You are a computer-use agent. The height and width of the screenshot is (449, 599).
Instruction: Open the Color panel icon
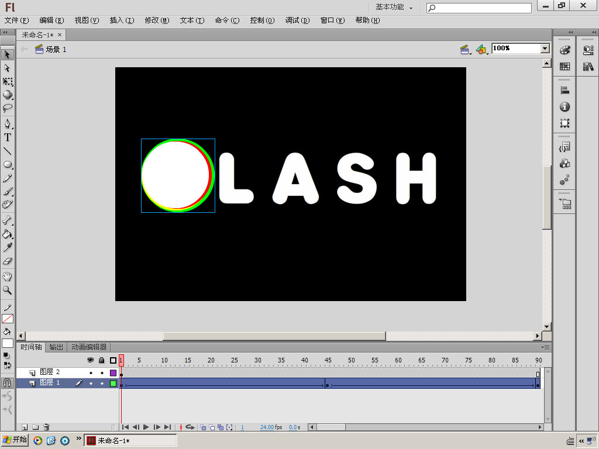pos(564,50)
